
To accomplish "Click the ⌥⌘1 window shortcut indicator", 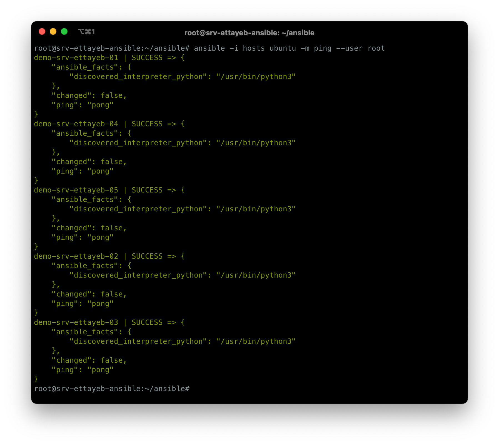I will coord(86,32).
